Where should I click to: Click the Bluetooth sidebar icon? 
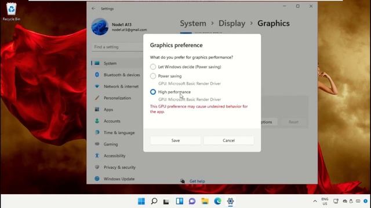(97, 75)
